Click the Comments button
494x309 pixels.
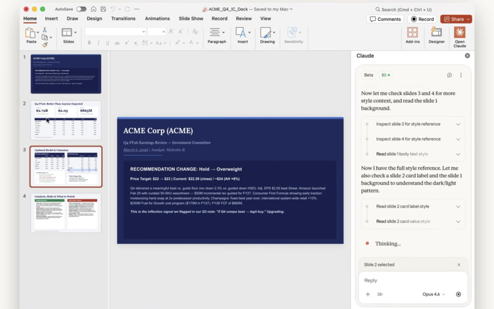[385, 19]
